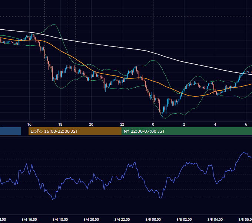Select the dotted horizontal price line at top
Viewport: 252px width, 223px height.
(x=126, y=16)
